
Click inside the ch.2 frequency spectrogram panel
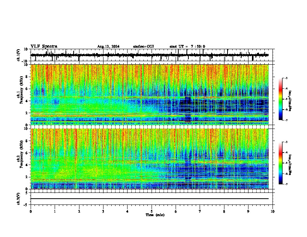coord(150,159)
